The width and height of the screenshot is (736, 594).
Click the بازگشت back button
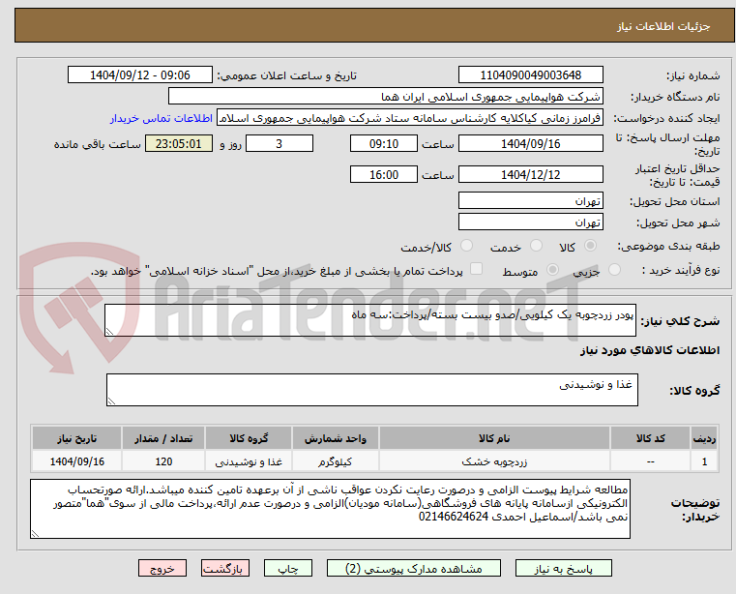(x=225, y=568)
